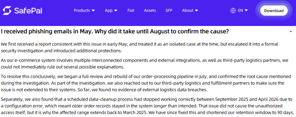
Task: Click the SafePal wordmark text
Action: tap(28, 11)
